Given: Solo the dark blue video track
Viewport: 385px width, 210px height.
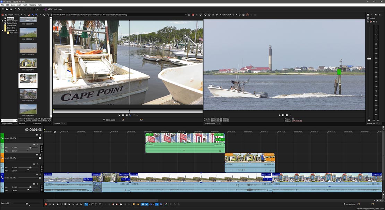Looking at the screenshot, I should click(x=41, y=174).
